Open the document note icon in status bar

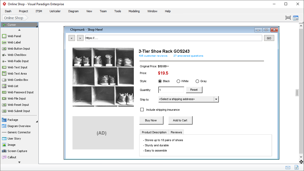coord(296,167)
